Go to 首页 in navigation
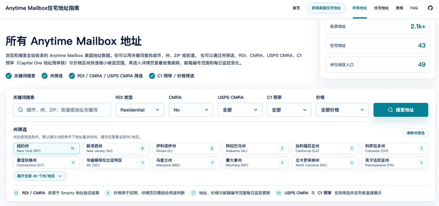The width and height of the screenshot is (439, 206). click(x=296, y=8)
